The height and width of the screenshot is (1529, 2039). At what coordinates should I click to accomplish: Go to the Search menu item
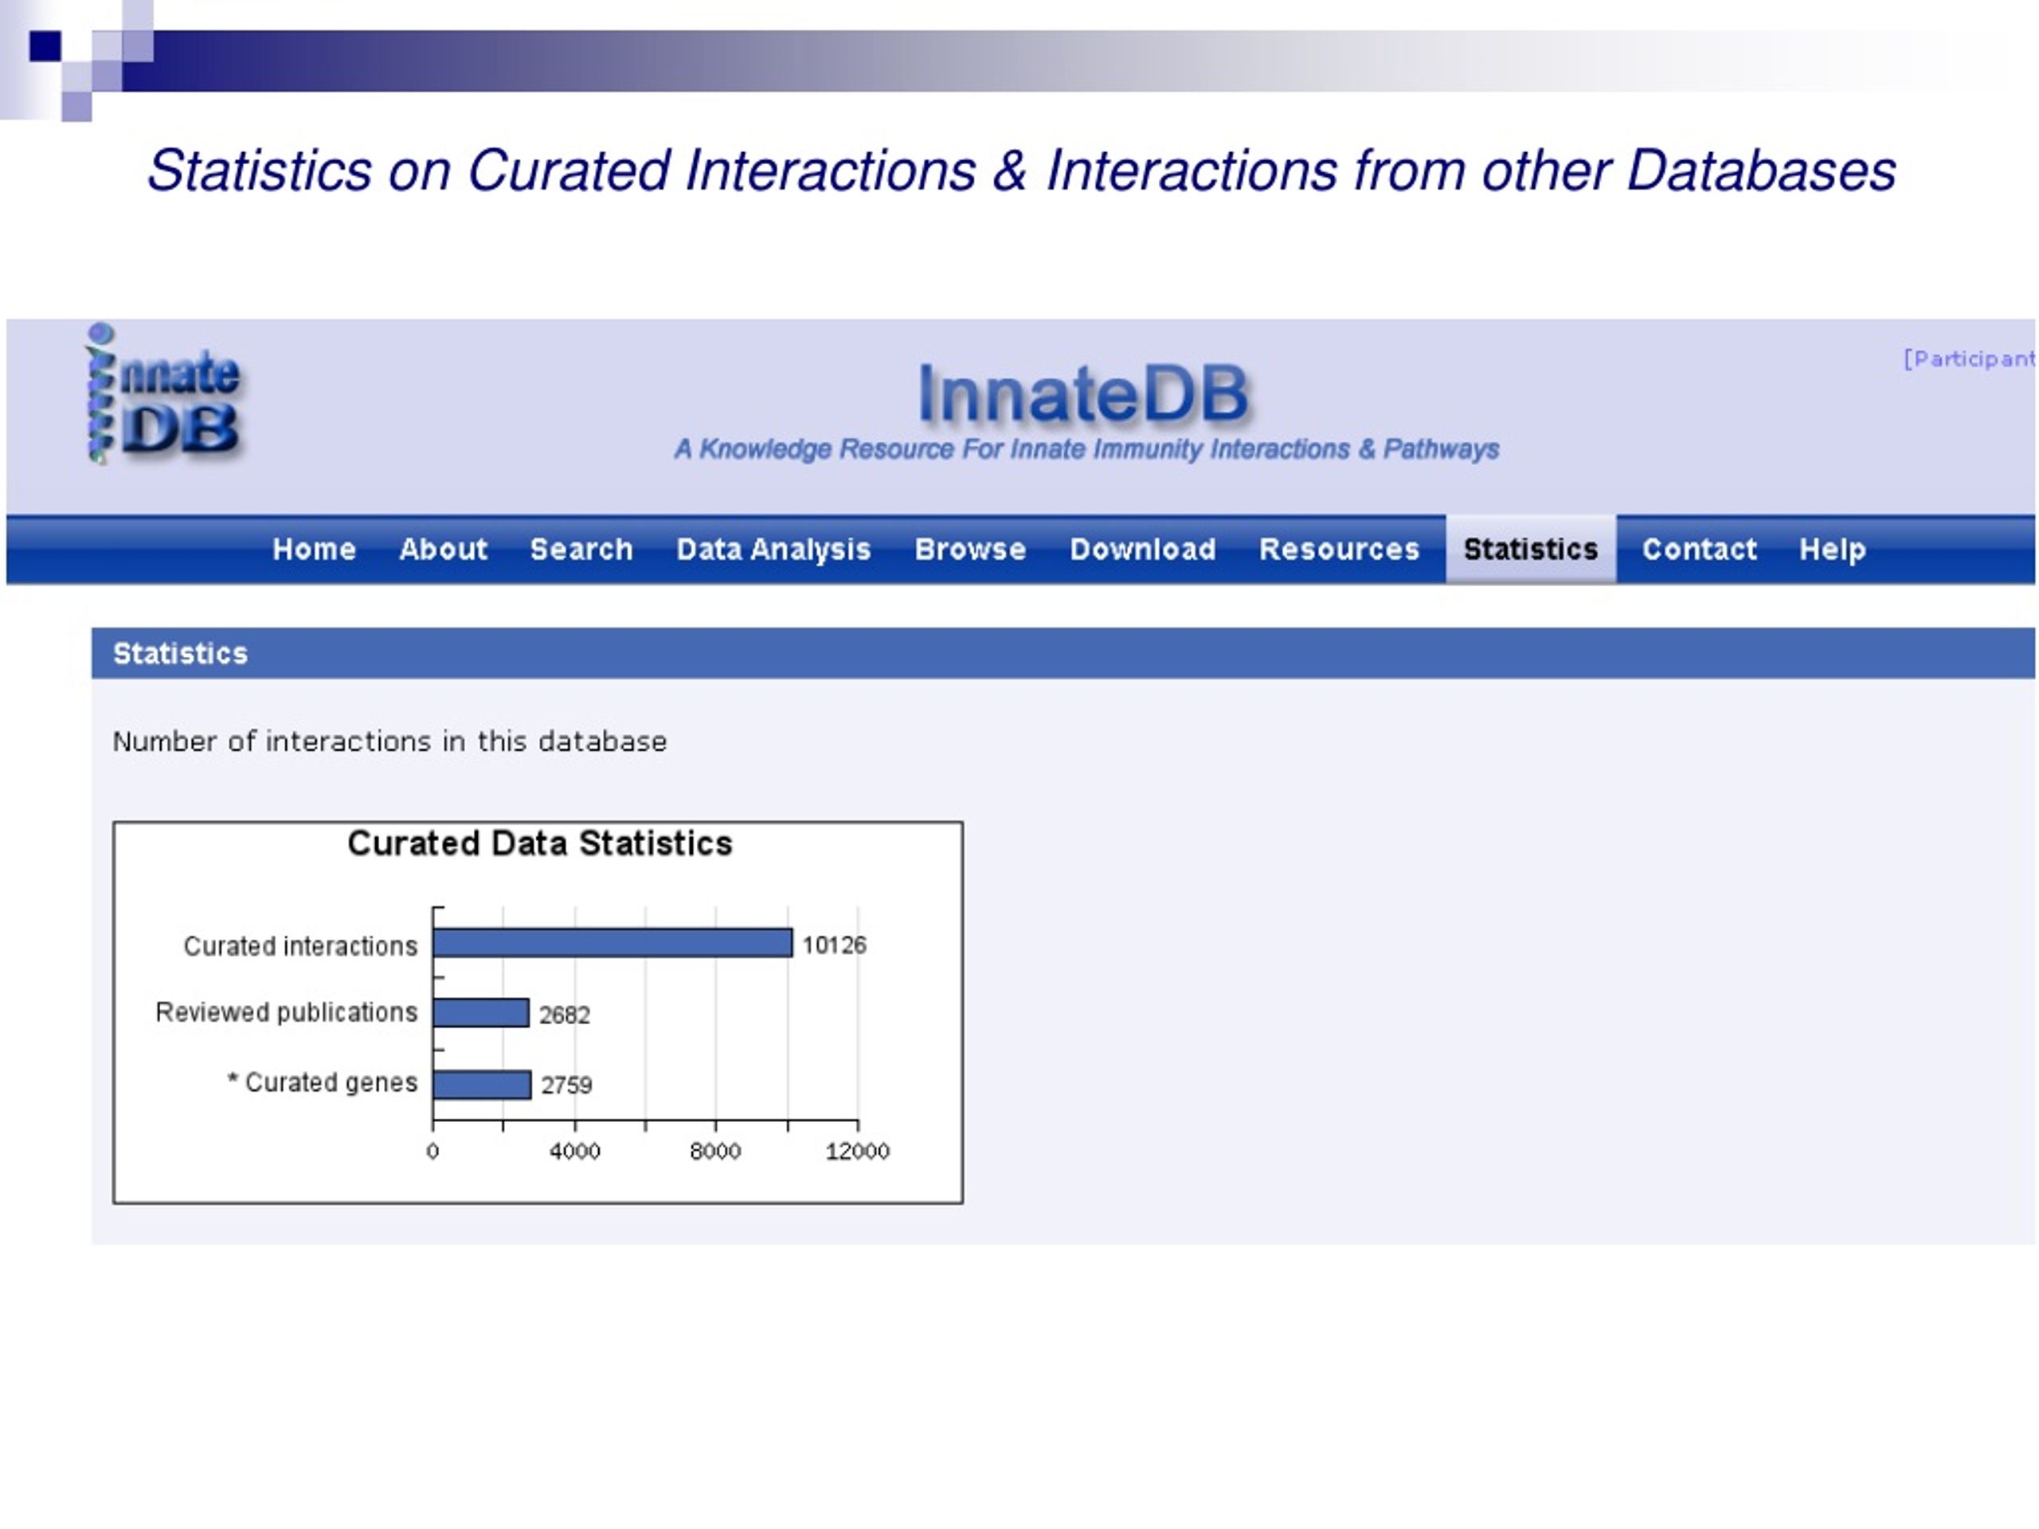(x=581, y=549)
